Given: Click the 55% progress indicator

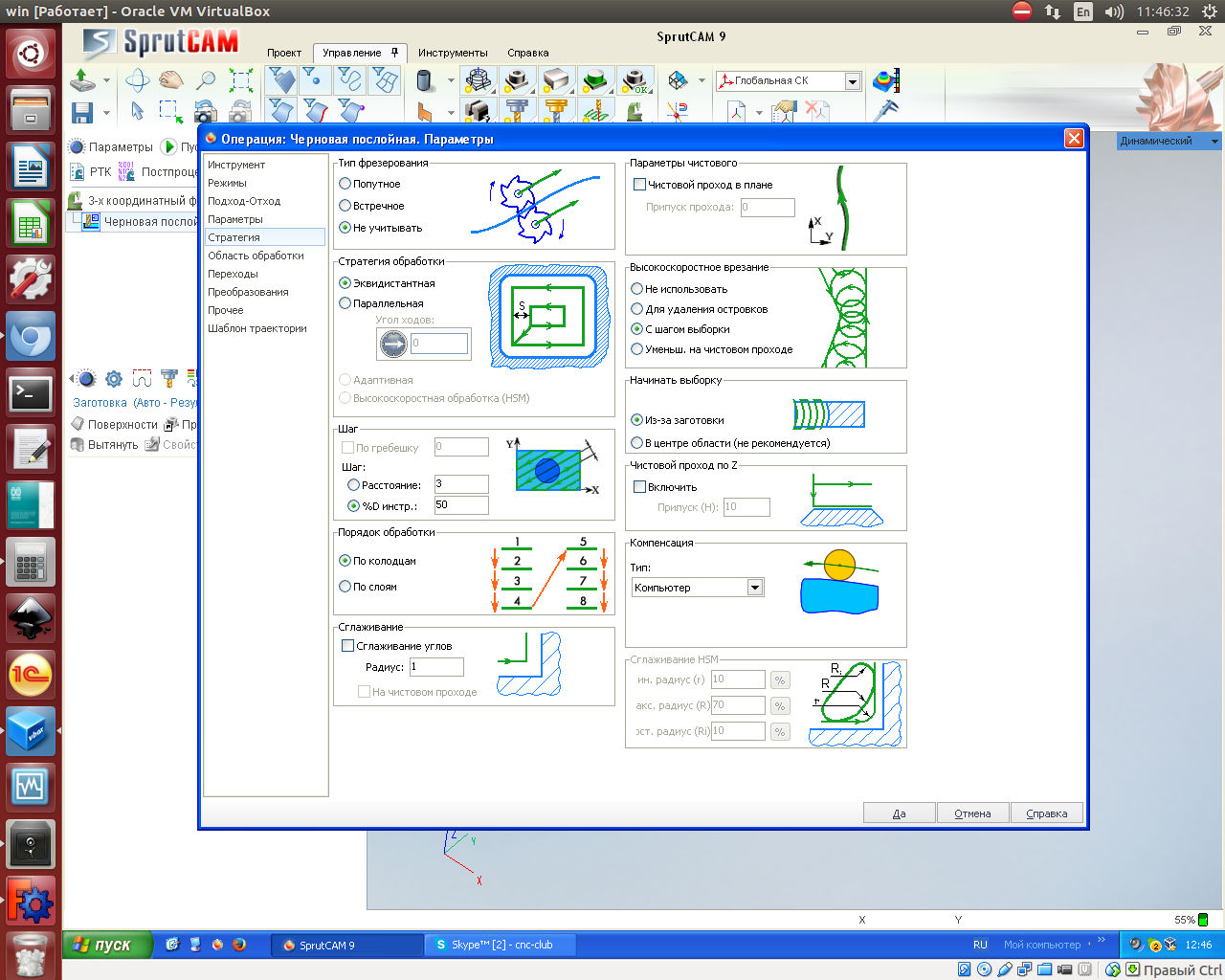Looking at the screenshot, I should 1192,920.
